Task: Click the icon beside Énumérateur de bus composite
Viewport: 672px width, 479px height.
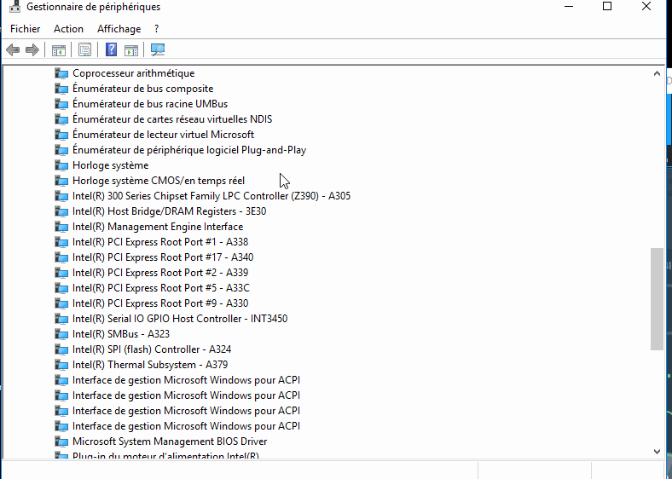Action: coord(61,89)
